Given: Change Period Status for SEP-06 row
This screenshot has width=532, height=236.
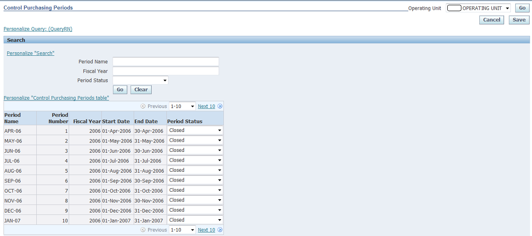Looking at the screenshot, I should click(195, 180).
